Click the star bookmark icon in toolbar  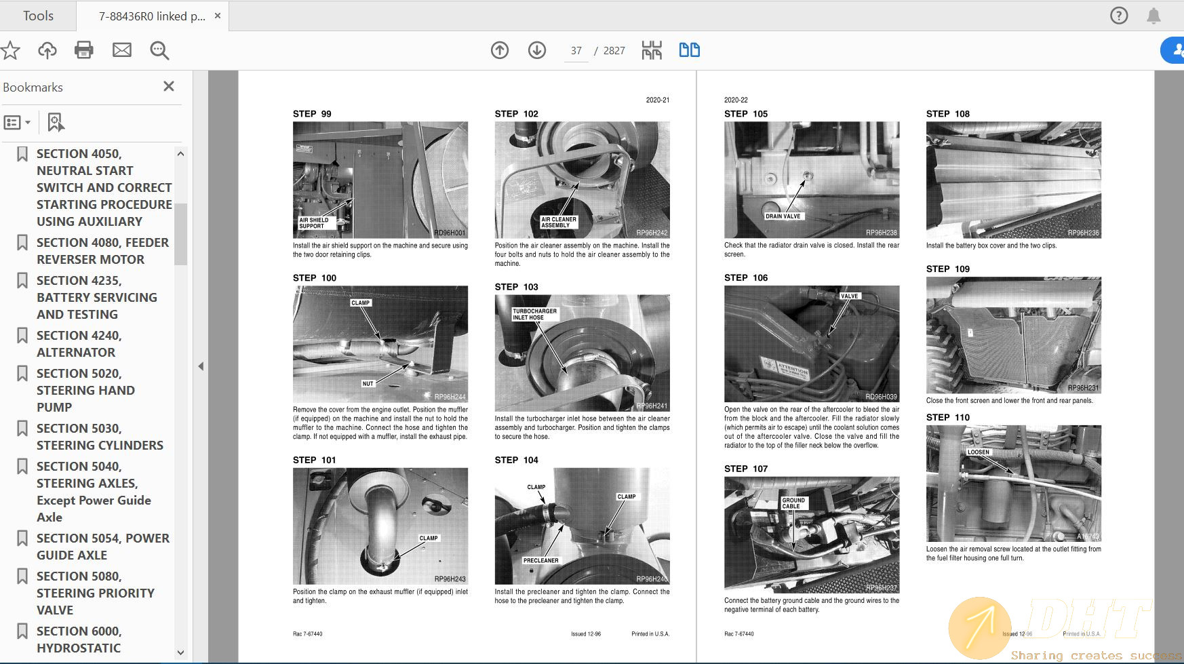pyautogui.click(x=10, y=50)
